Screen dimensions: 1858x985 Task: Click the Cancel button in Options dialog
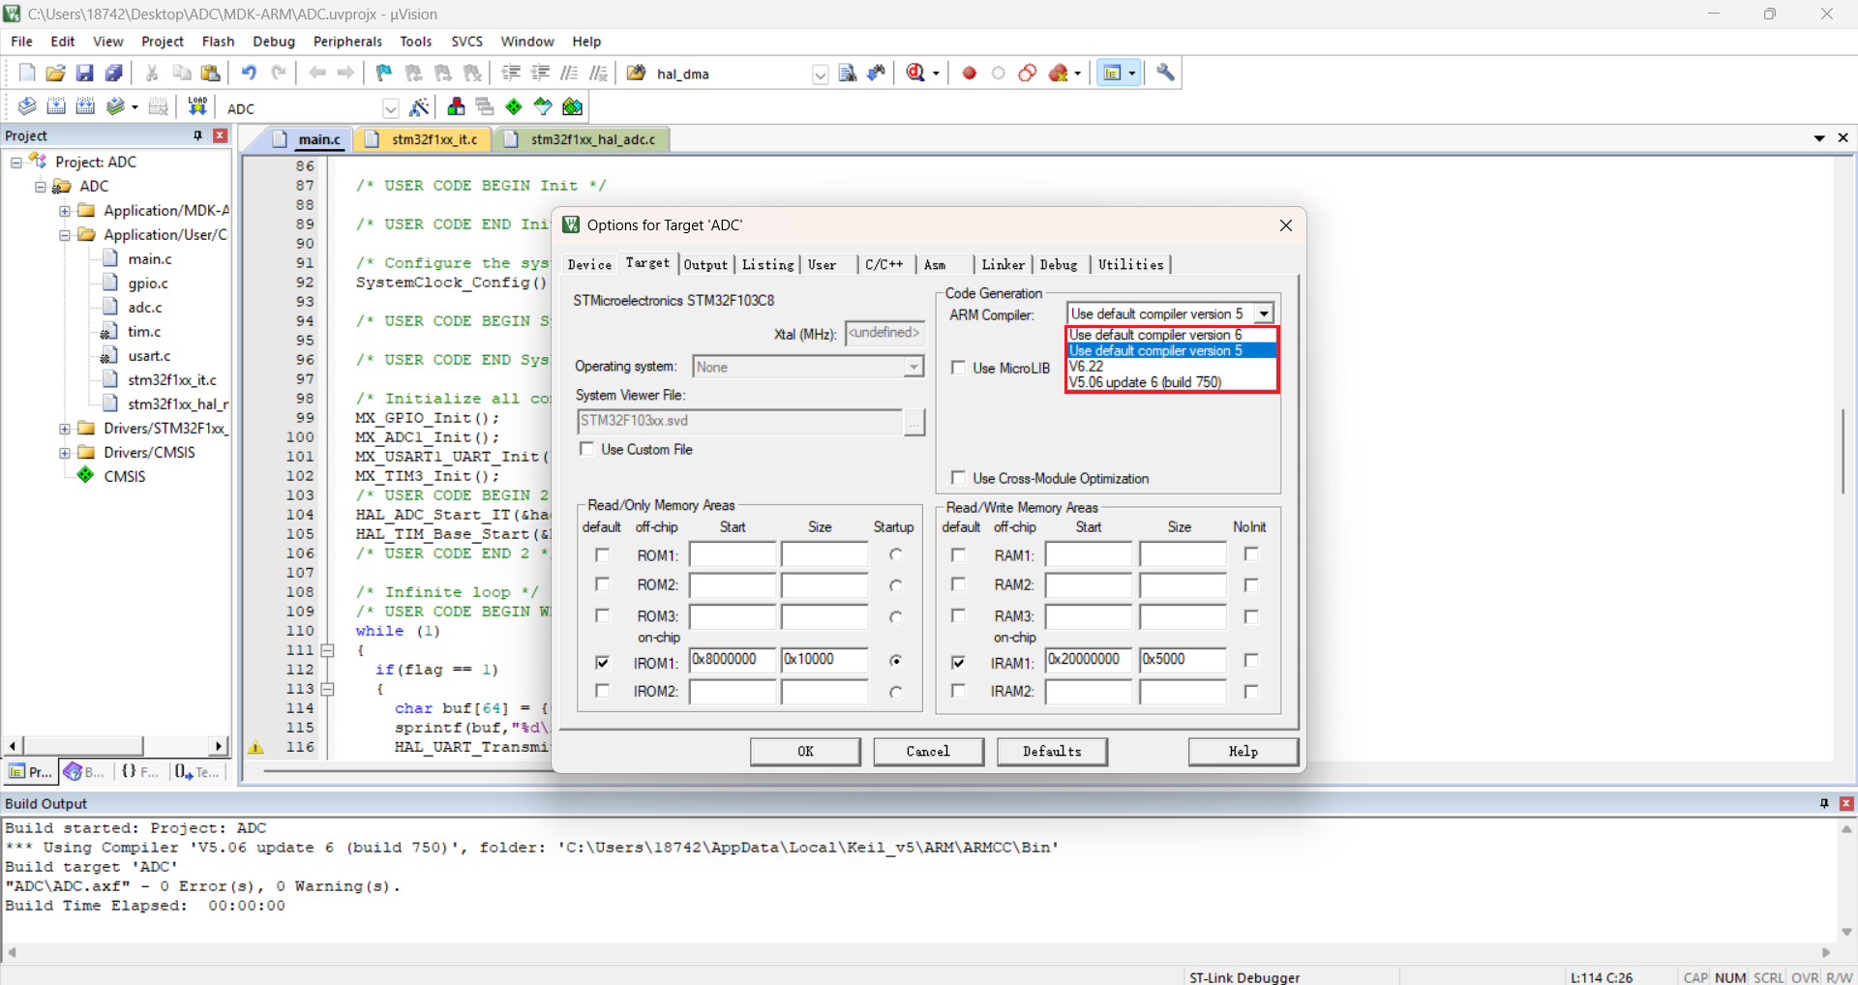click(x=928, y=752)
